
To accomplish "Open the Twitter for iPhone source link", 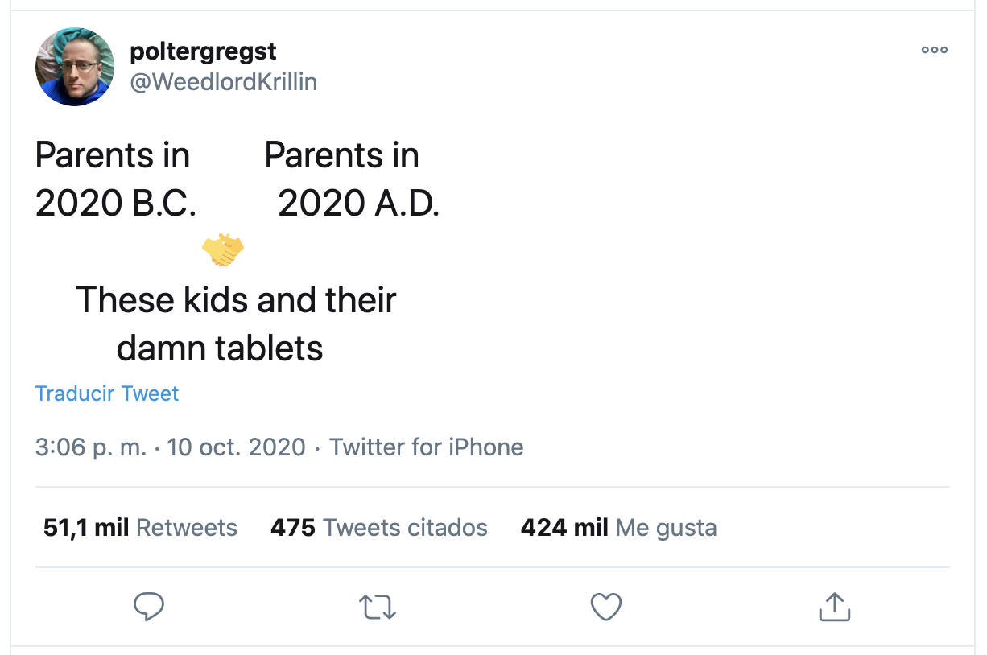I will click(x=427, y=447).
